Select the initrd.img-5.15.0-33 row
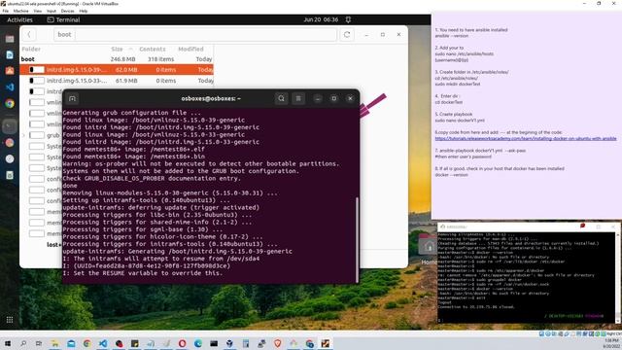Screen dimensions: 622x350 coord(117,81)
